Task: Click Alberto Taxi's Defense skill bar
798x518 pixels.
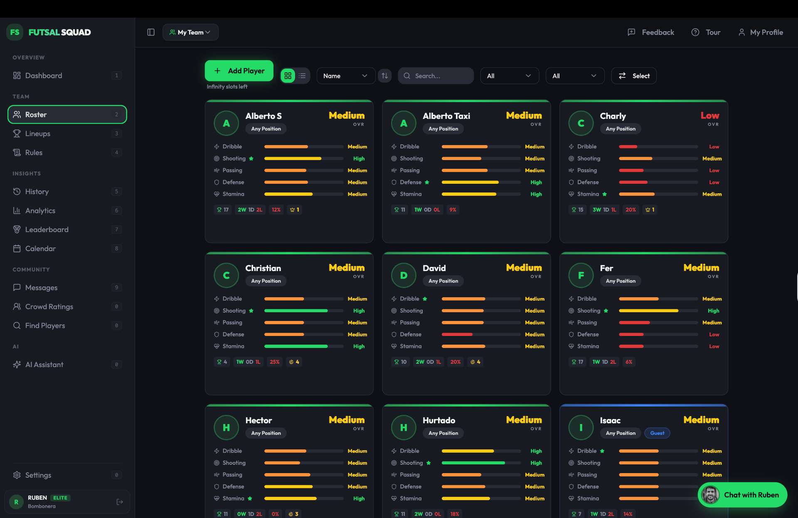Action: click(x=481, y=182)
